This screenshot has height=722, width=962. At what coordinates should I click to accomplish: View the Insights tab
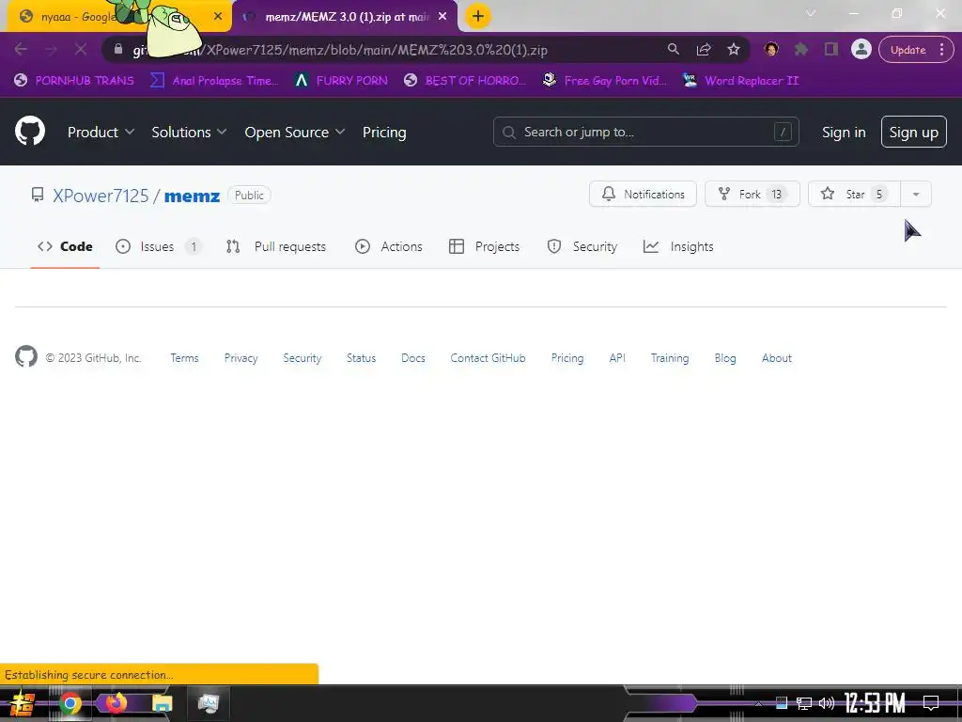678,246
